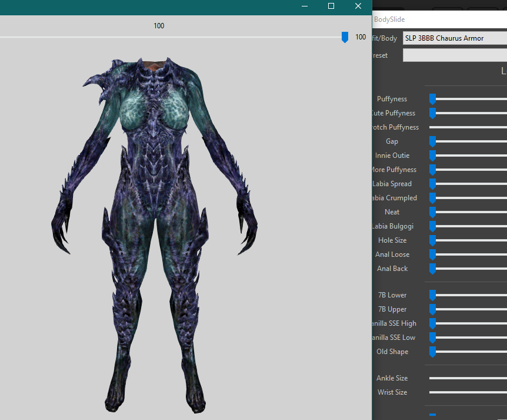This screenshot has height=420, width=507.
Task: Click the Innie Outie slider handle
Action: tap(433, 156)
